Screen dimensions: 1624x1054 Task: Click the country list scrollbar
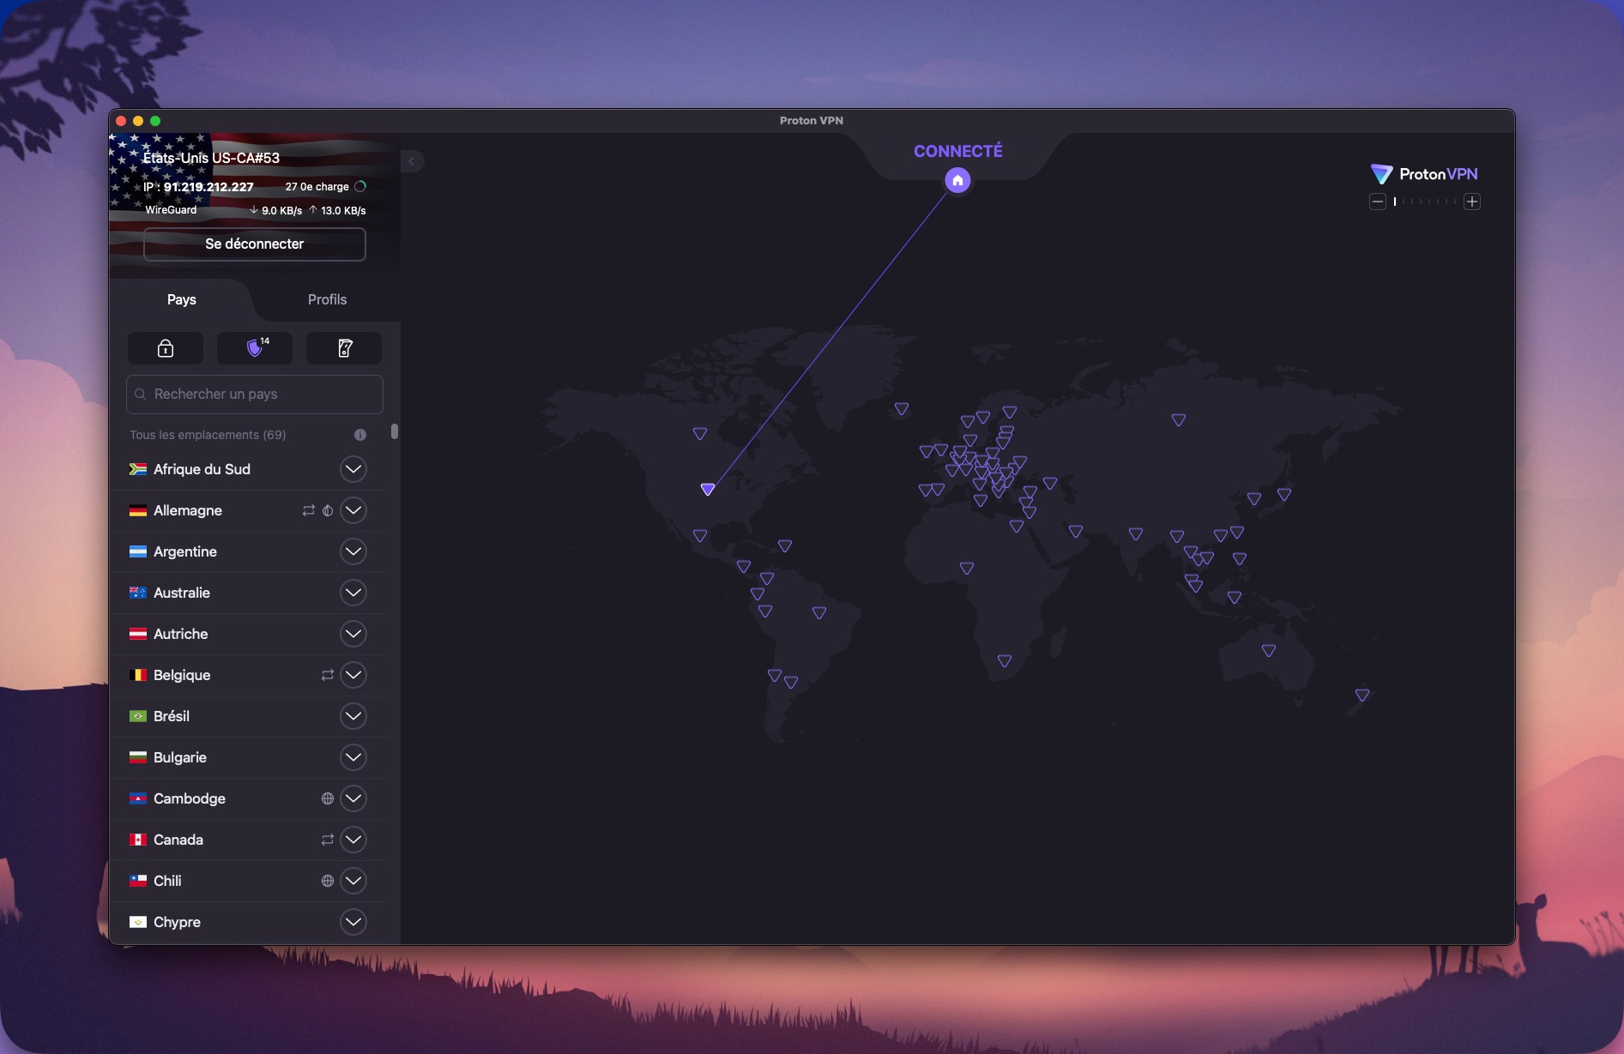[395, 431]
